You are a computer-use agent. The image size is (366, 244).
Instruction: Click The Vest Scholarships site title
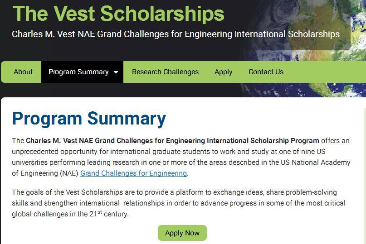(118, 14)
